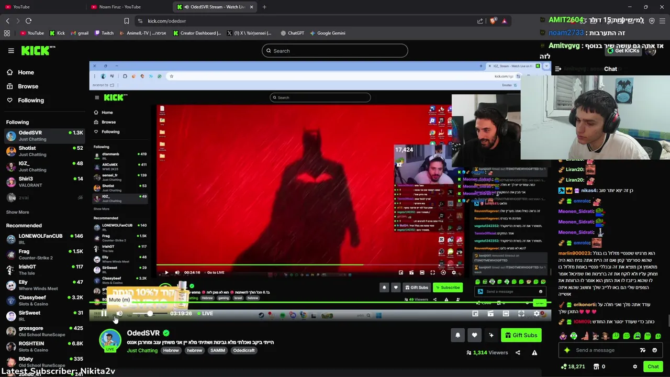
Task: Open the player settings gear
Action: pyautogui.click(x=537, y=314)
